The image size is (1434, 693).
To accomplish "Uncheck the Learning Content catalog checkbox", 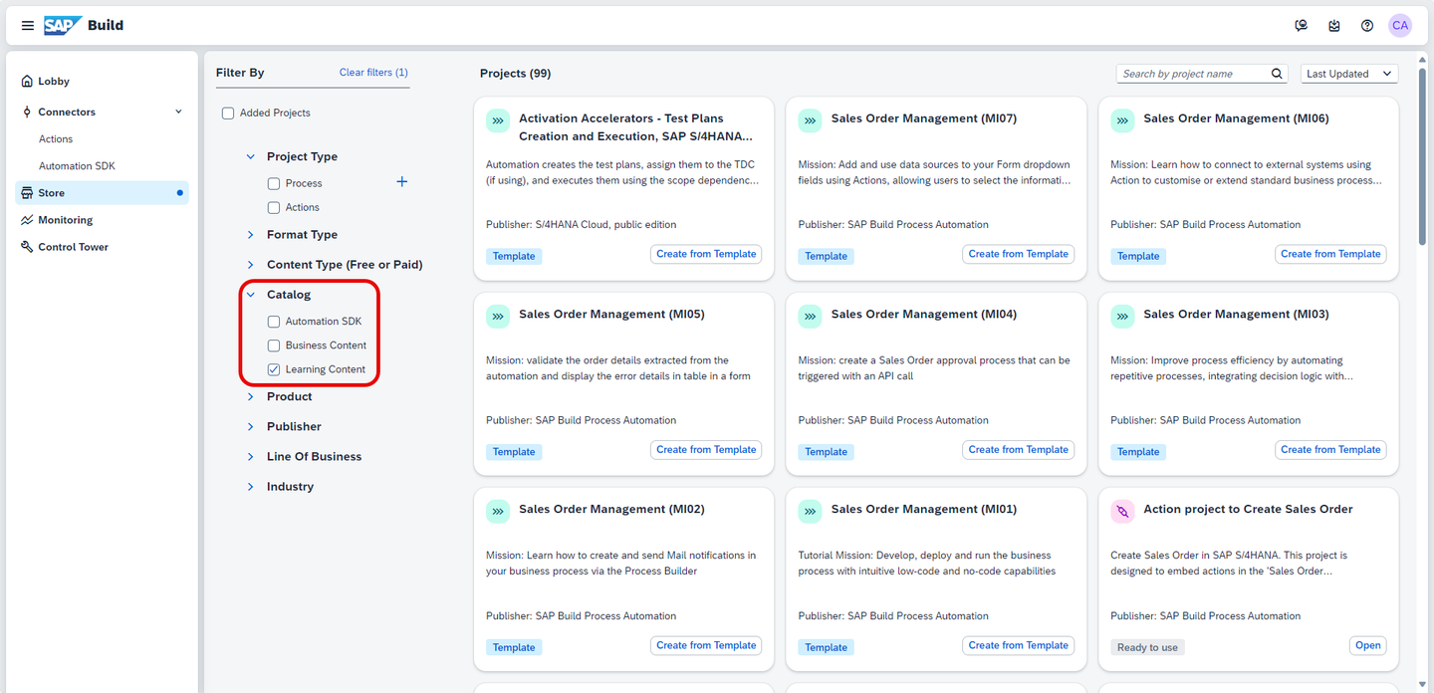I will click(274, 369).
